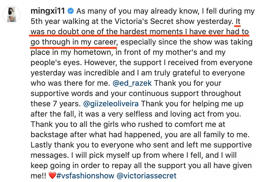Viewport: 259px width, 182px height.
Task: Click the word "hometown" in the caption
Action: 93,52
